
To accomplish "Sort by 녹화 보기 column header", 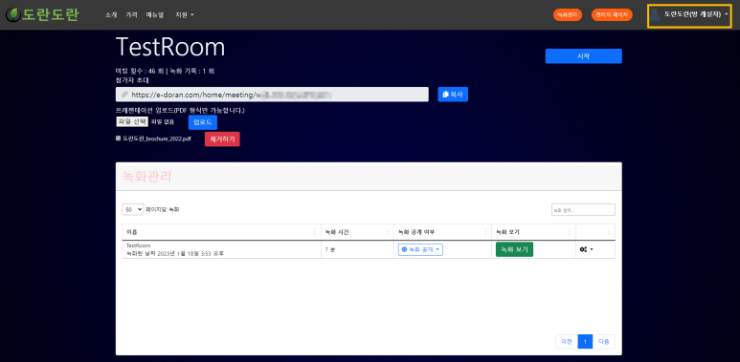I will (x=533, y=232).
